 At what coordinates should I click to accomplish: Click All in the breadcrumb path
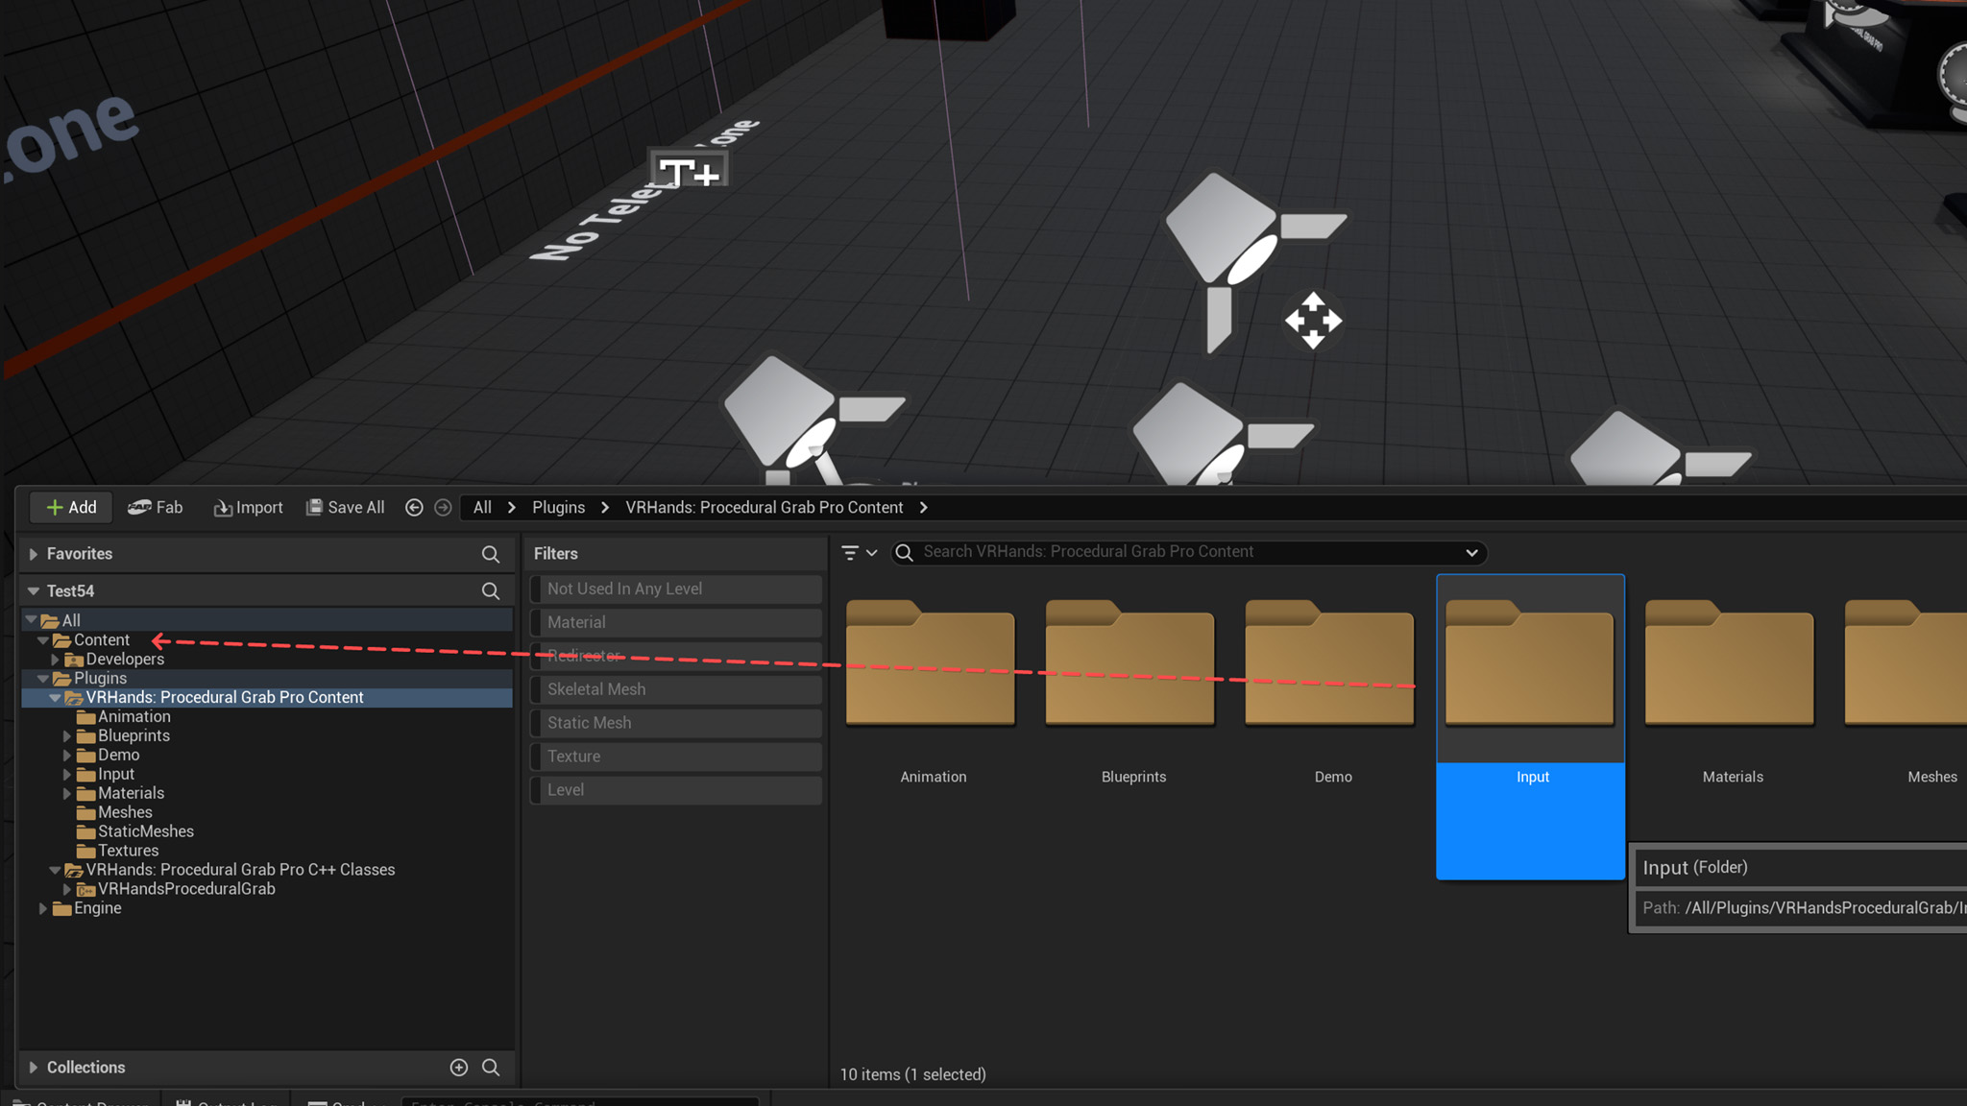pyautogui.click(x=482, y=507)
